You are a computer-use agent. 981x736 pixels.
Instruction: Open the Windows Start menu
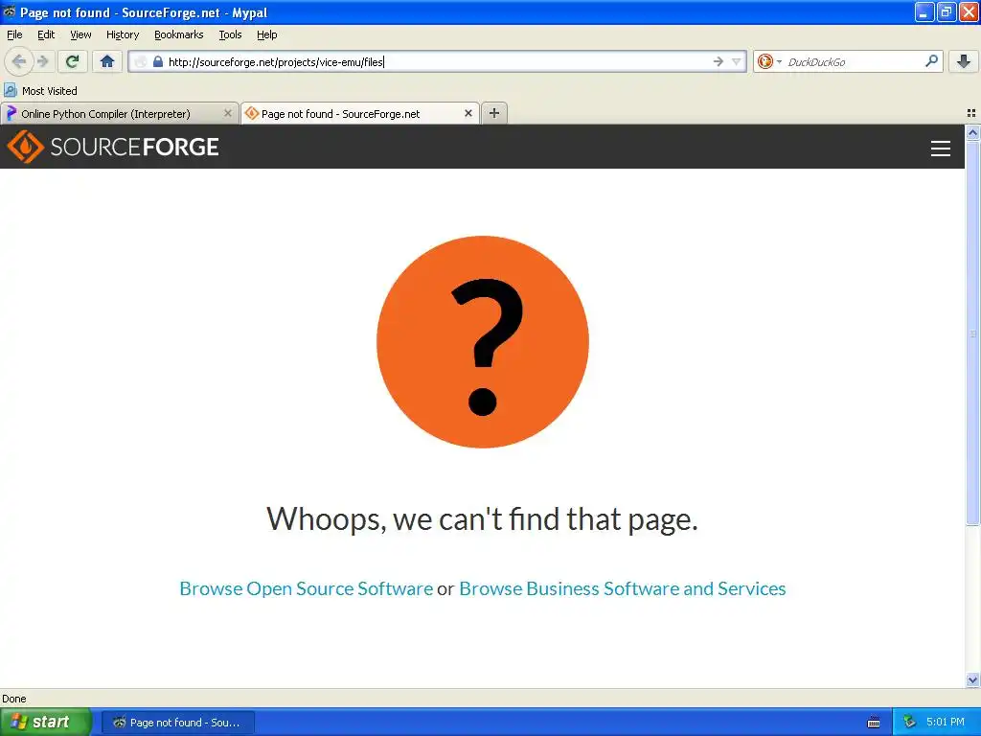click(46, 722)
